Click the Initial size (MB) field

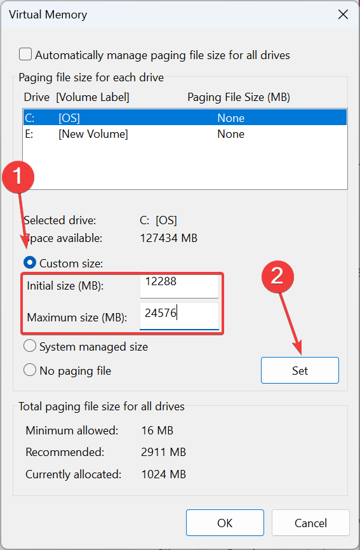(x=179, y=286)
